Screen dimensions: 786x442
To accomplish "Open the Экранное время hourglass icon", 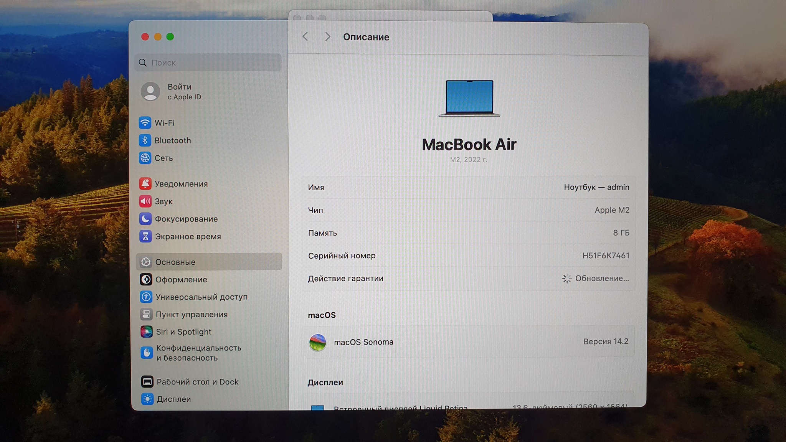I will (x=145, y=236).
